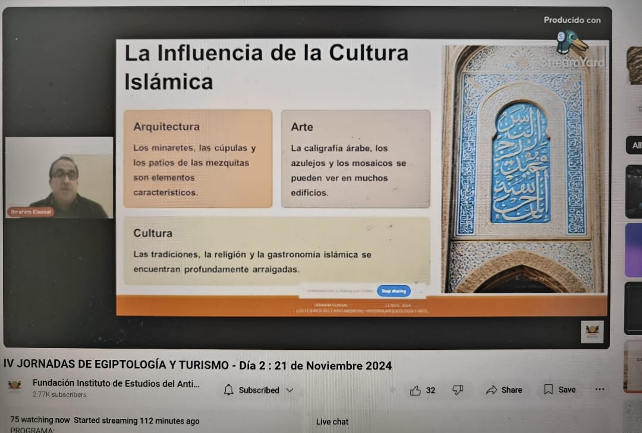The width and height of the screenshot is (642, 433).
Task: Open the three-dot more actions menu
Action: [599, 389]
